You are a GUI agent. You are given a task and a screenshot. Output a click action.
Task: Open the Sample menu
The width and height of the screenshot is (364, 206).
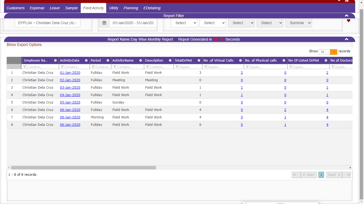(x=71, y=8)
